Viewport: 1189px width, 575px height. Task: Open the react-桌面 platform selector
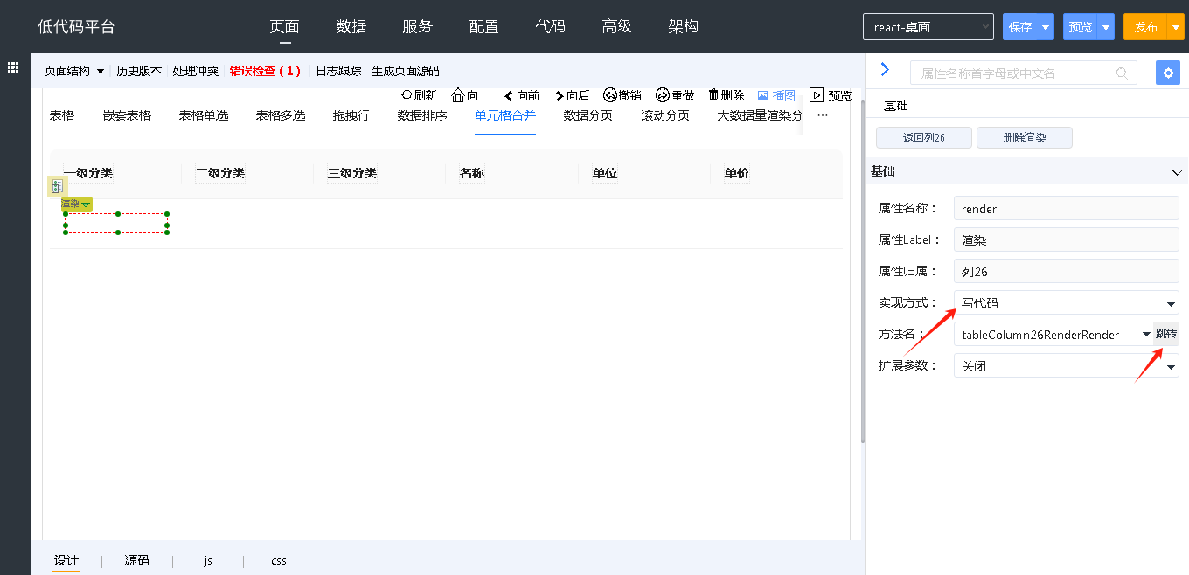pos(928,27)
